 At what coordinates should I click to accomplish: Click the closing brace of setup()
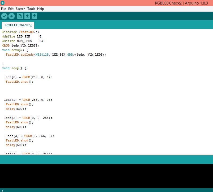pyautogui.click(x=3, y=64)
